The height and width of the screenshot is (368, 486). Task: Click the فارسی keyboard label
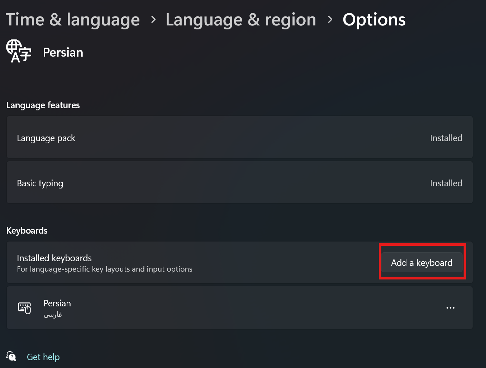(53, 315)
